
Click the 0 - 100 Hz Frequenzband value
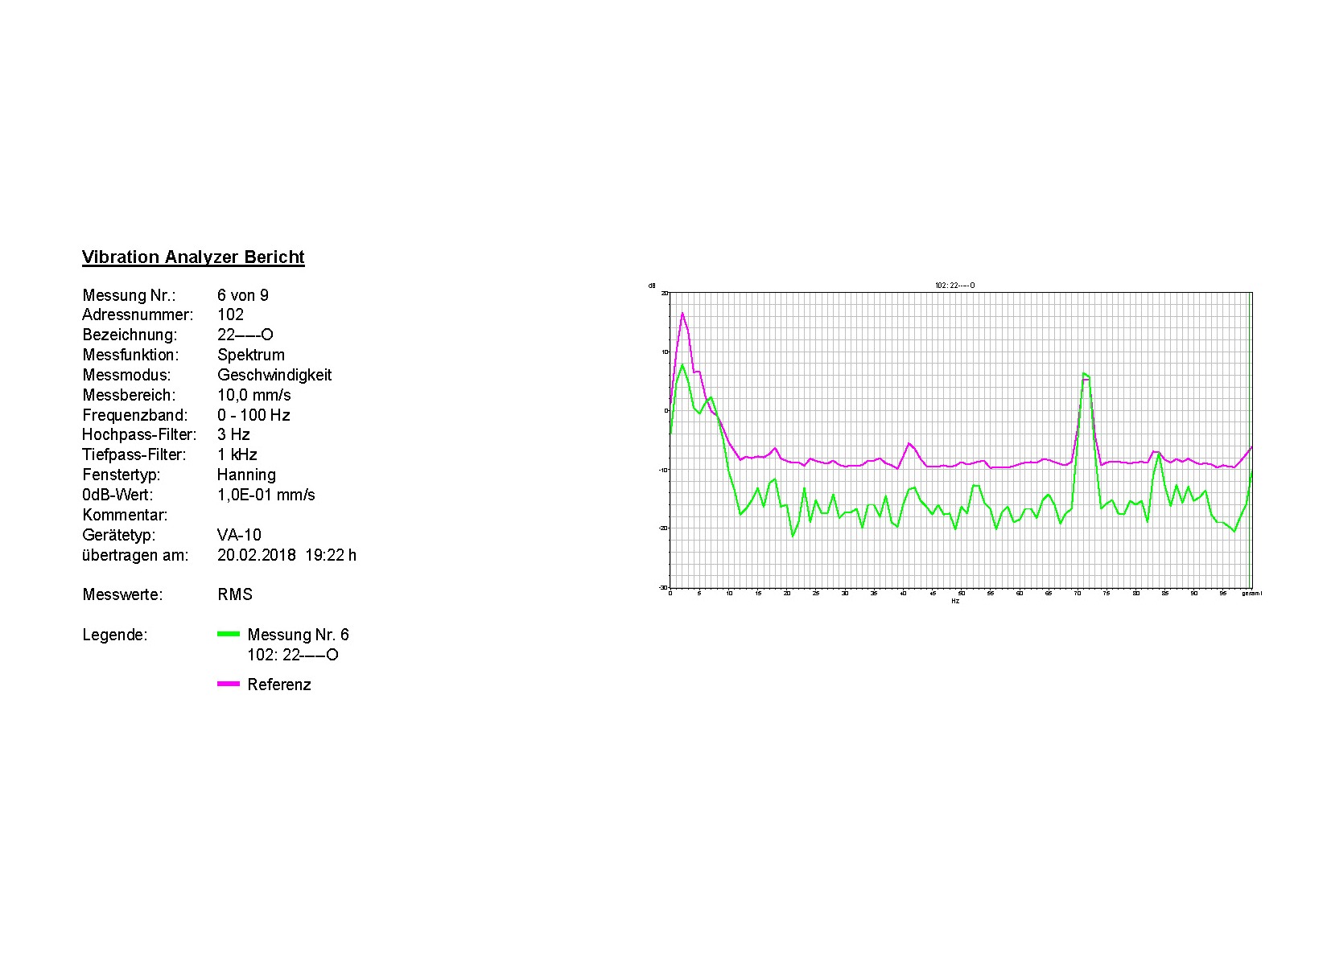tap(253, 415)
